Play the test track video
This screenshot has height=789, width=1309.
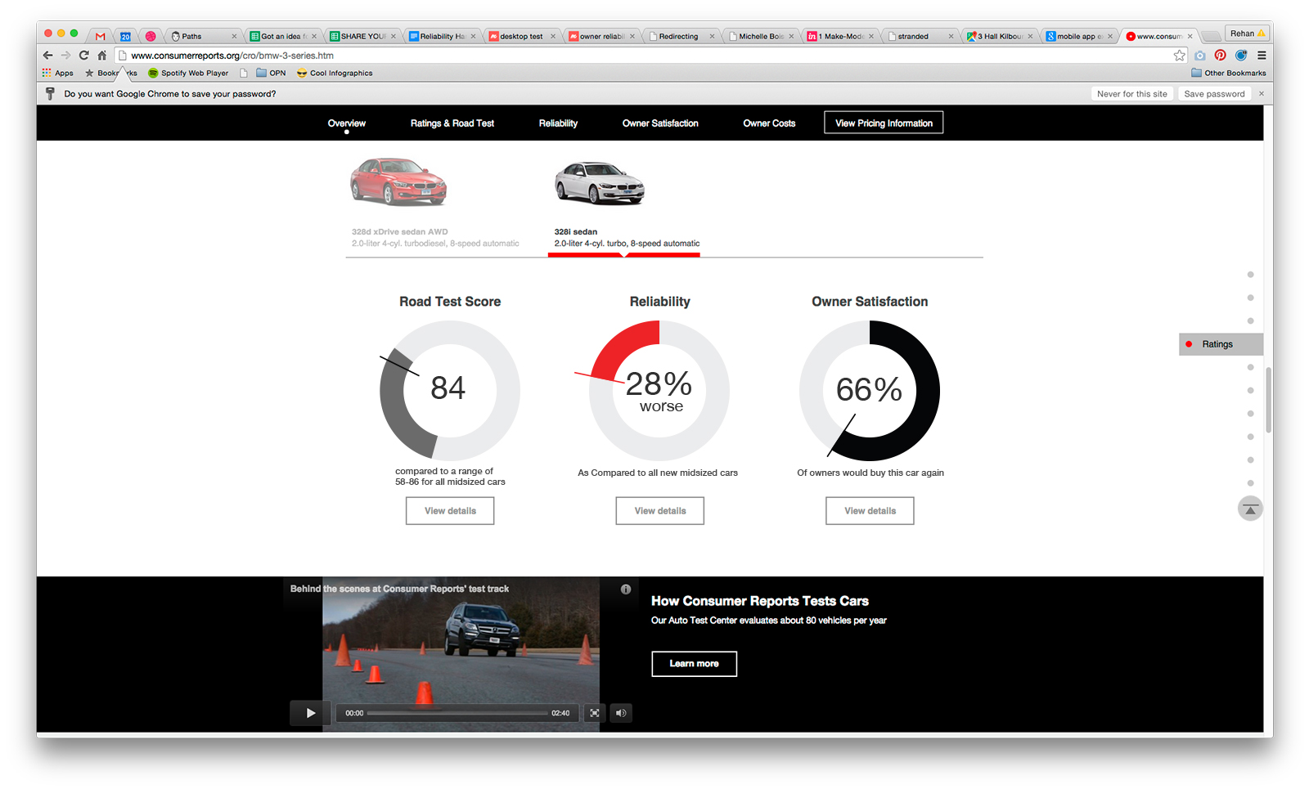310,713
